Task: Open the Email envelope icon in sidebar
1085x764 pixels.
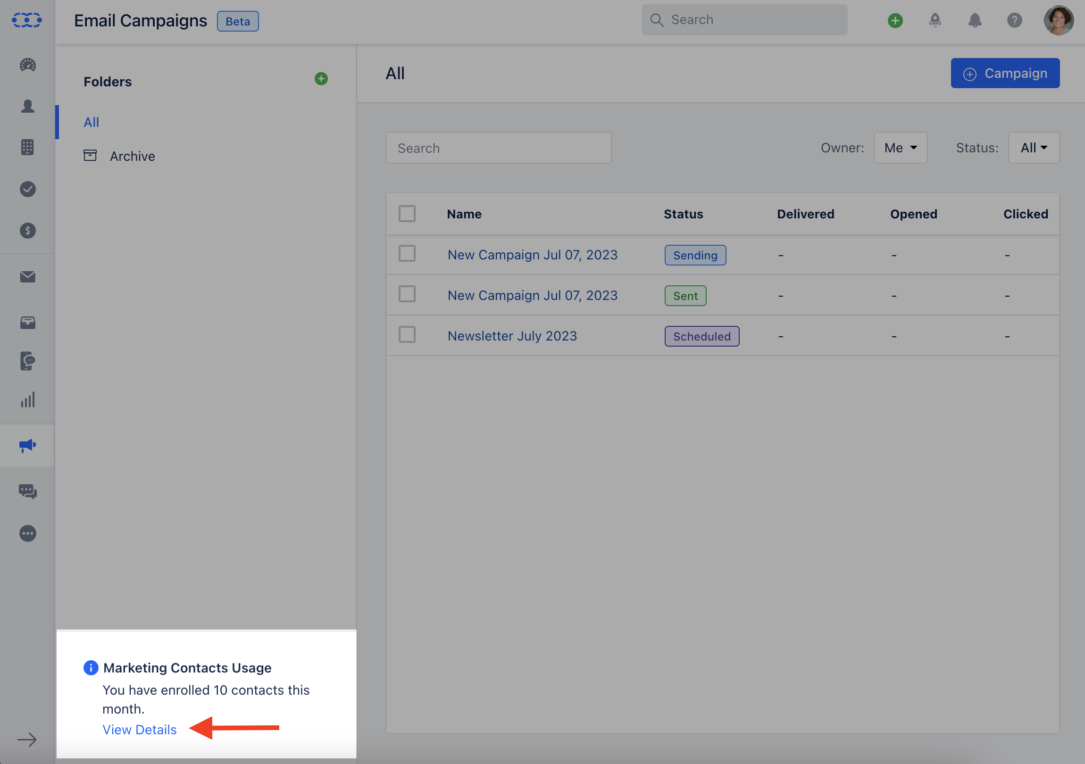Action: 28,277
